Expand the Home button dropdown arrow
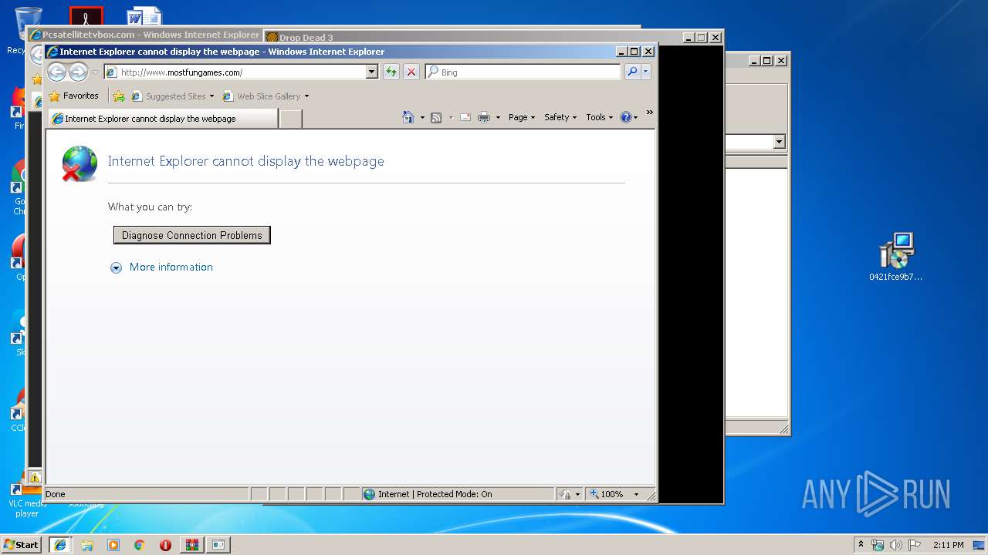 (422, 117)
